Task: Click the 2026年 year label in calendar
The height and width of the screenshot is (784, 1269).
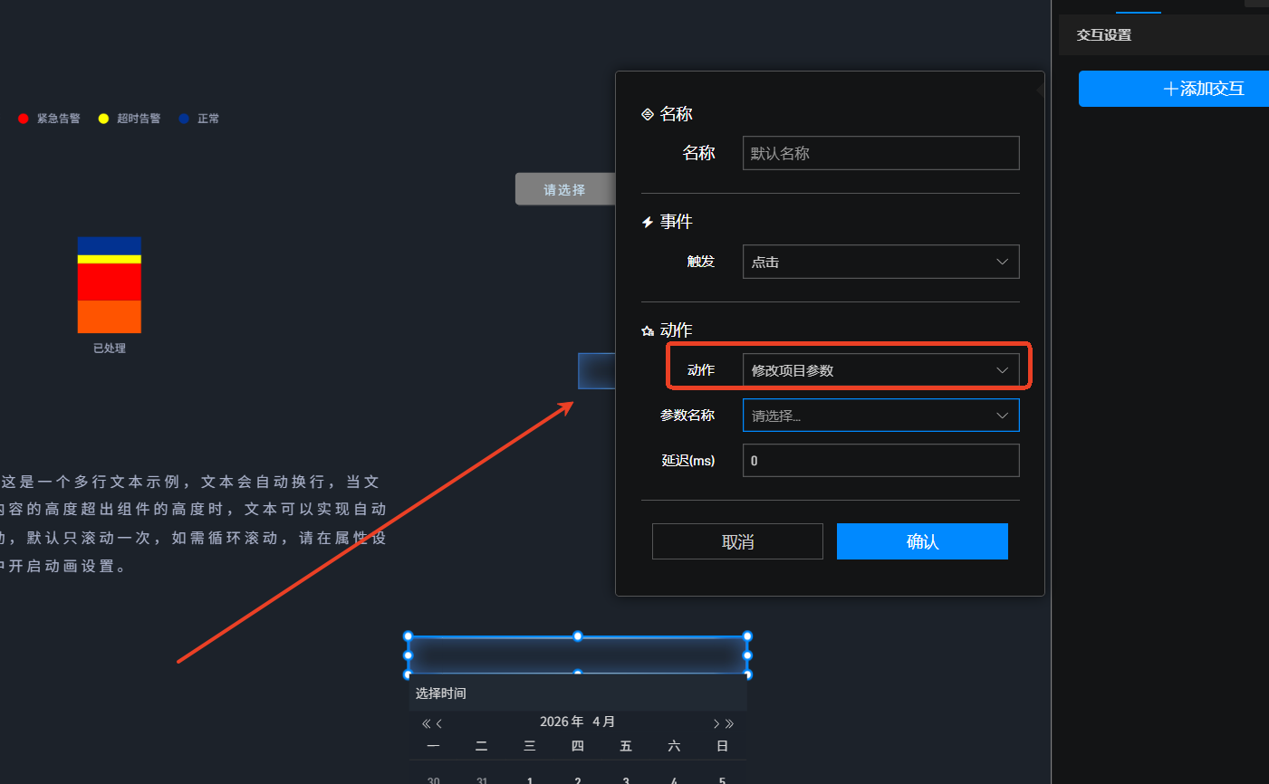Action: coord(562,722)
